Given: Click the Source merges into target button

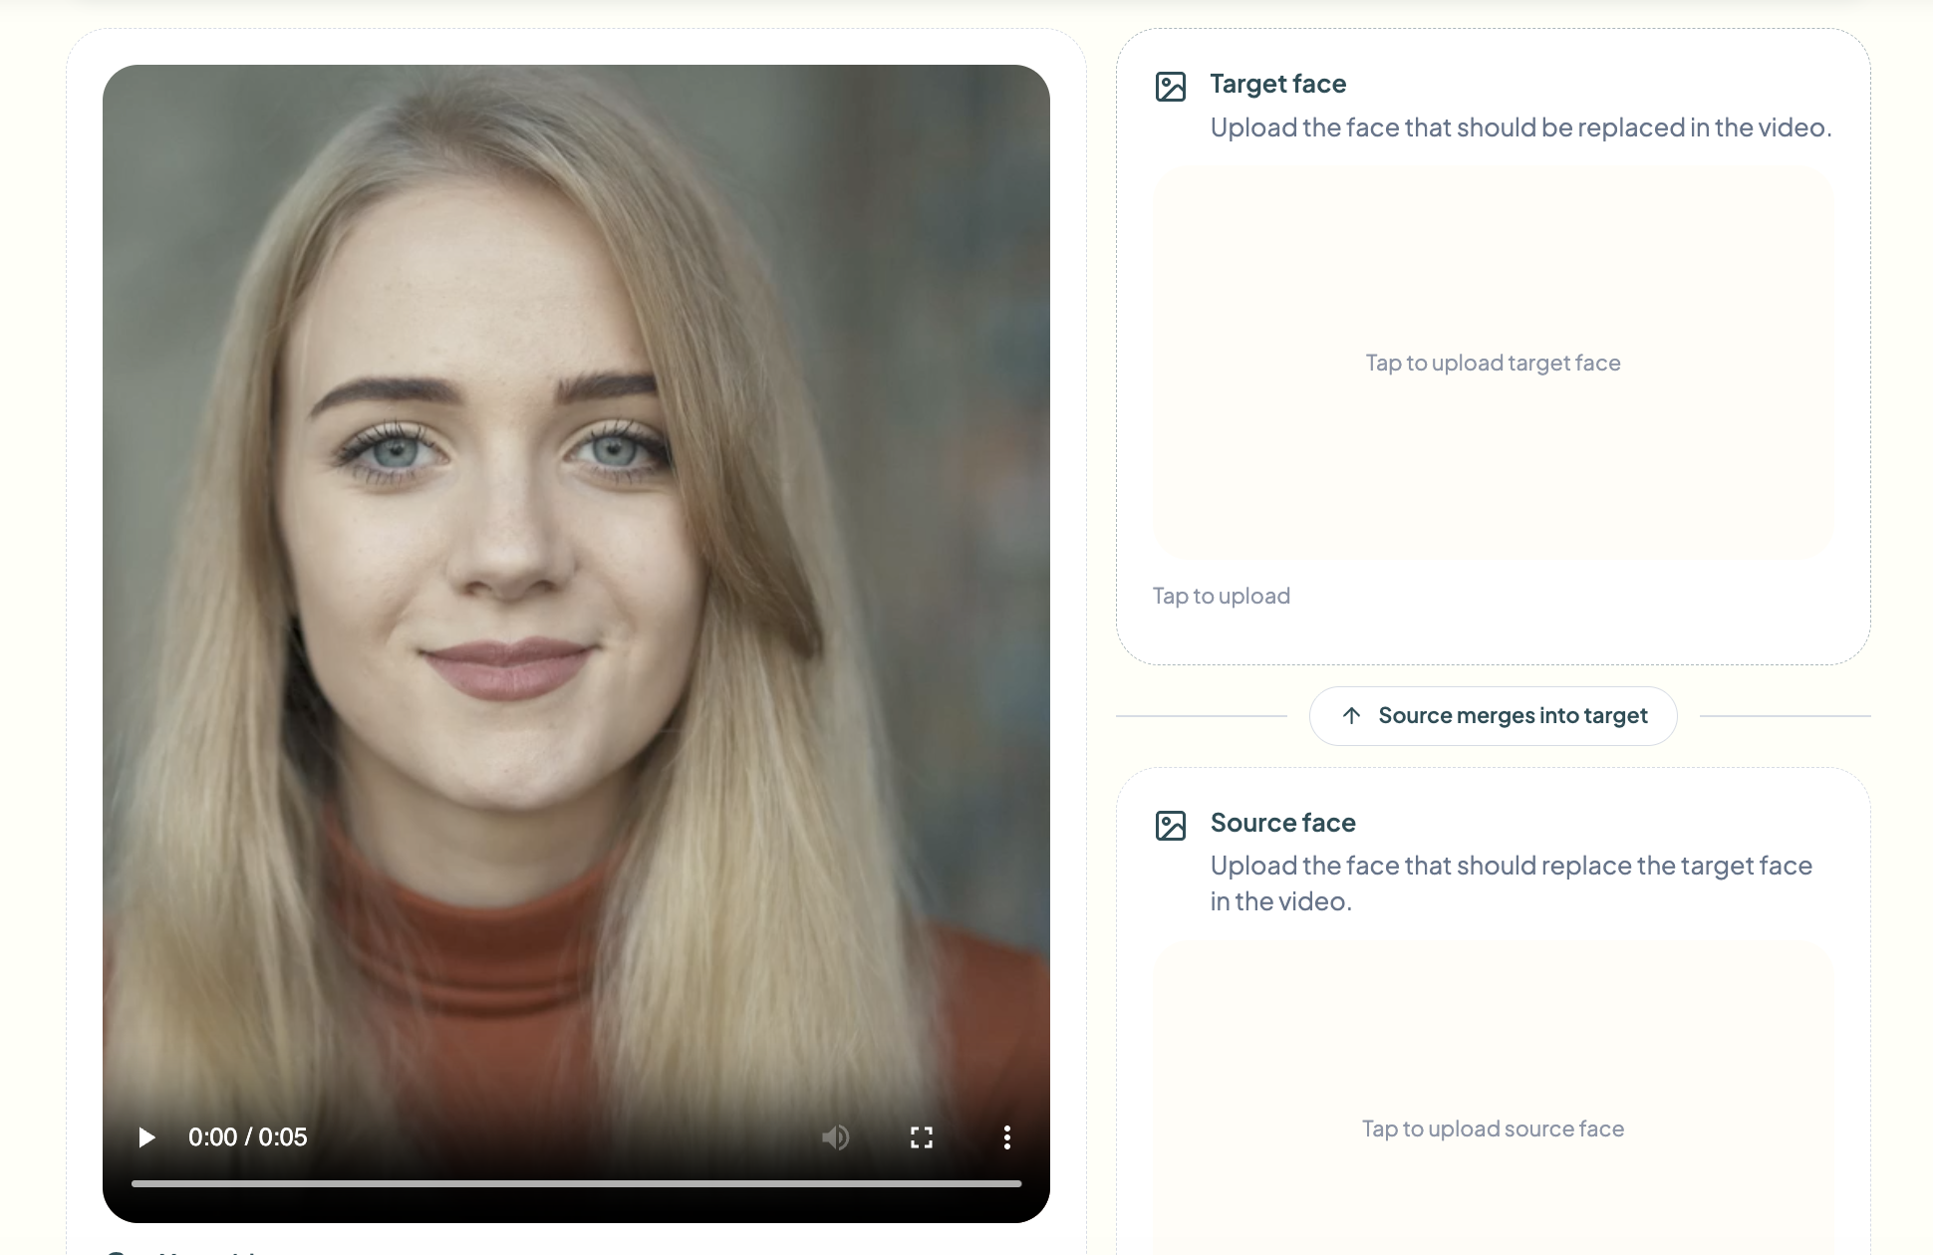Looking at the screenshot, I should [x=1493, y=716].
